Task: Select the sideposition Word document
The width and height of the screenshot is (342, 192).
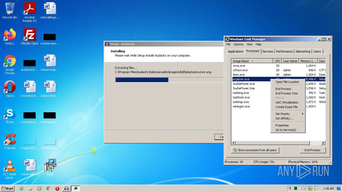Action: pos(50,89)
